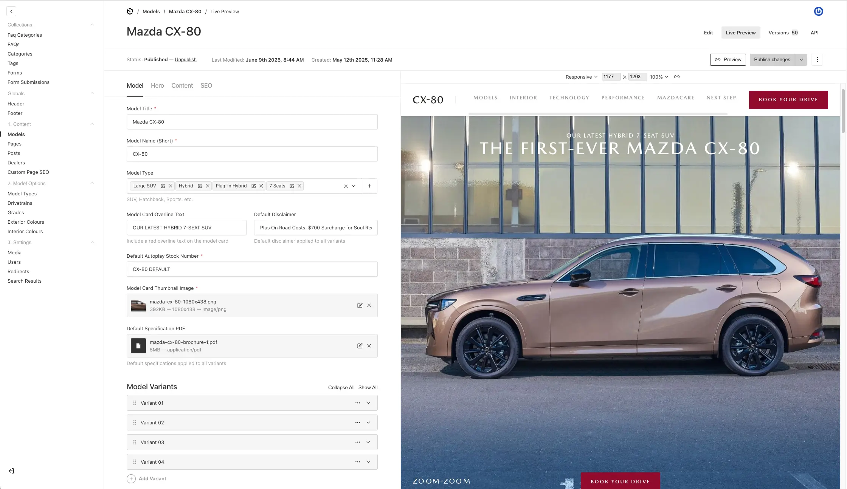The width and height of the screenshot is (847, 489).
Task: Click the Model Title input field
Action: point(252,122)
